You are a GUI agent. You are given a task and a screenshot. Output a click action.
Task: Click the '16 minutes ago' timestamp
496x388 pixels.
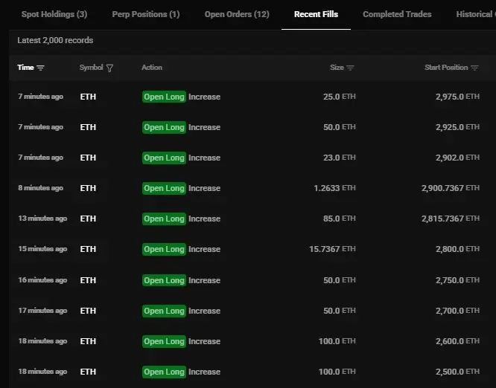(x=42, y=280)
